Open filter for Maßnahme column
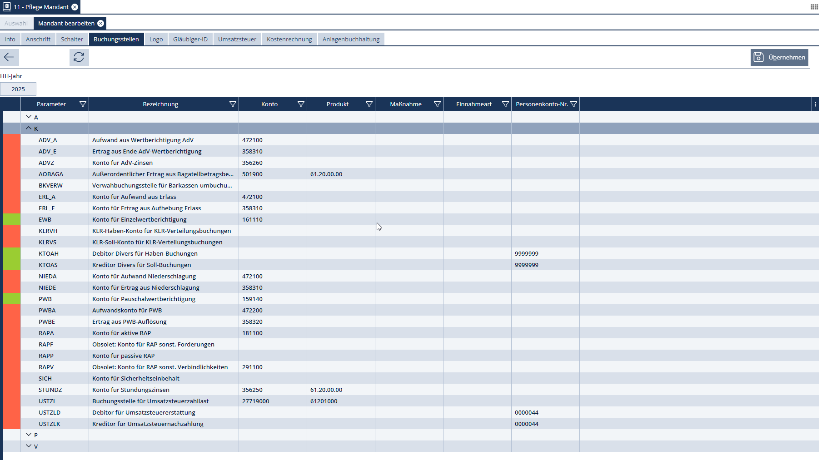 click(x=437, y=104)
